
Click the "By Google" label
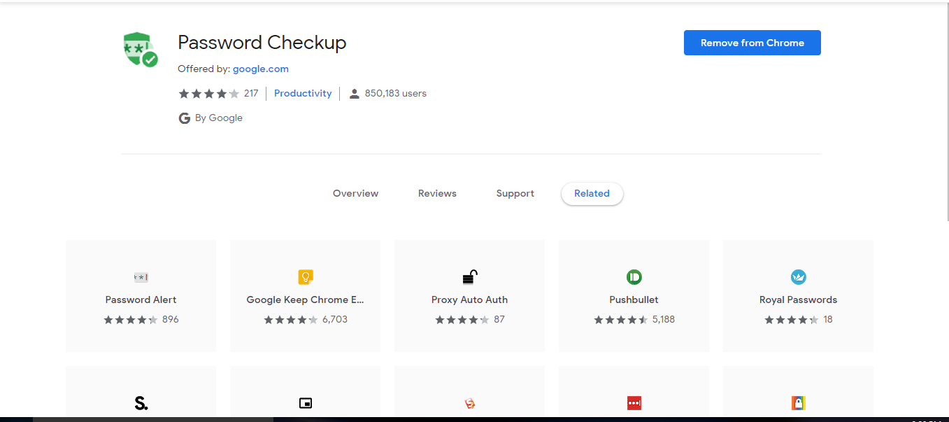click(219, 118)
